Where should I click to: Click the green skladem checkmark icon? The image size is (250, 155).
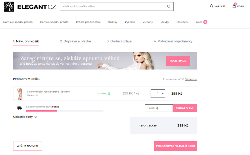[109, 94]
